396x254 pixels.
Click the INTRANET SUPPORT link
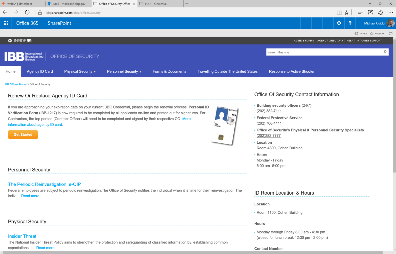tap(369, 41)
